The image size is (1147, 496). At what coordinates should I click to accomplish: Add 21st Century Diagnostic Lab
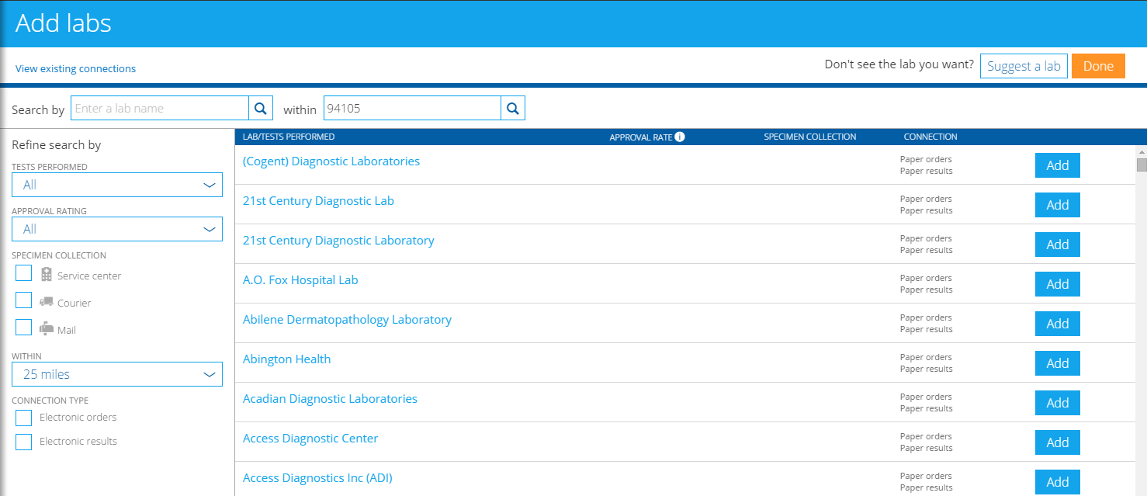[1057, 205]
